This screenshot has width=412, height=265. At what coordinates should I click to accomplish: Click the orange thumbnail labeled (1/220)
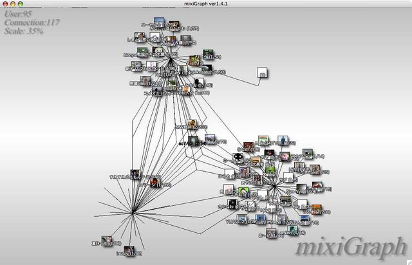[x=316, y=209]
